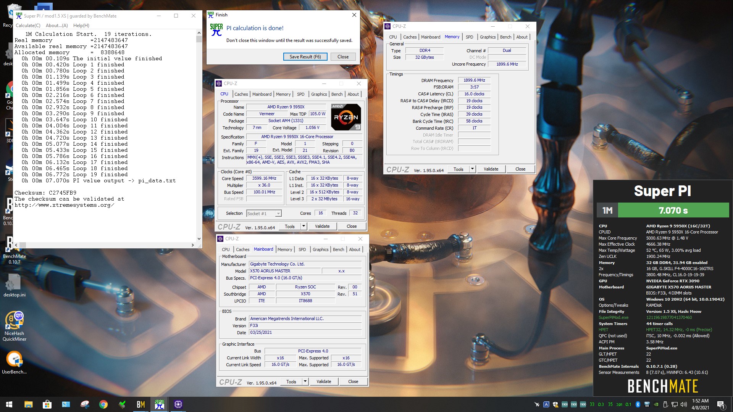Screen dimensions: 733x412
Task: Click DRAM Frequency value 1899.6 MHz
Action: [474, 80]
